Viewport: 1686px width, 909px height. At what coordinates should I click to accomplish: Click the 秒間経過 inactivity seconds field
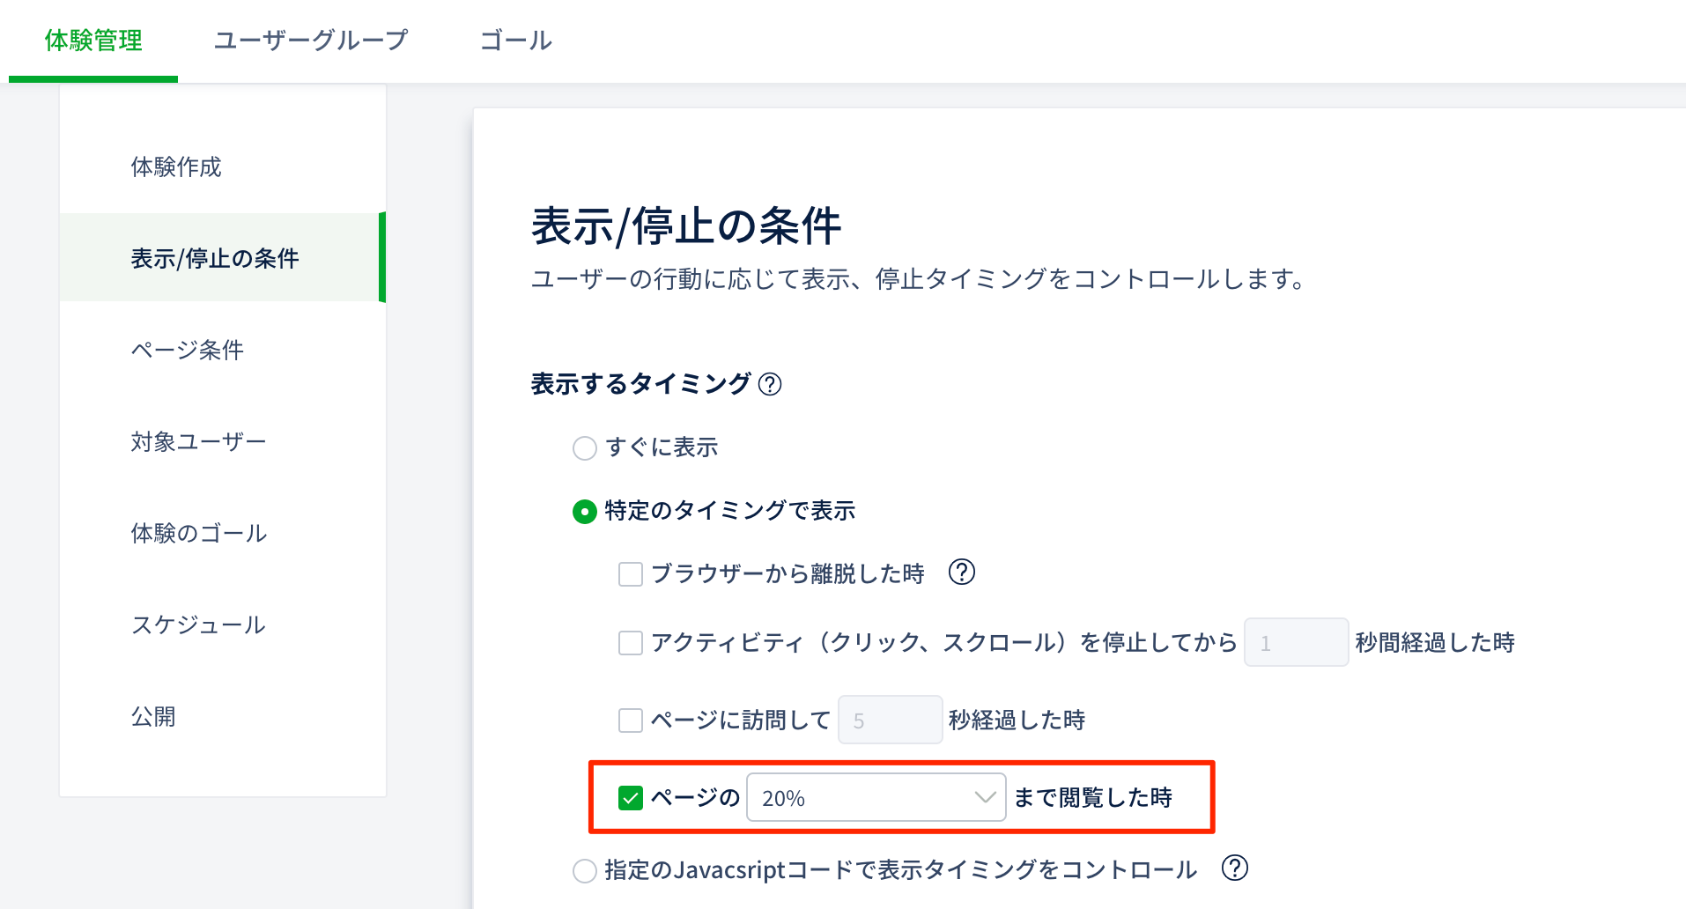click(x=1295, y=643)
